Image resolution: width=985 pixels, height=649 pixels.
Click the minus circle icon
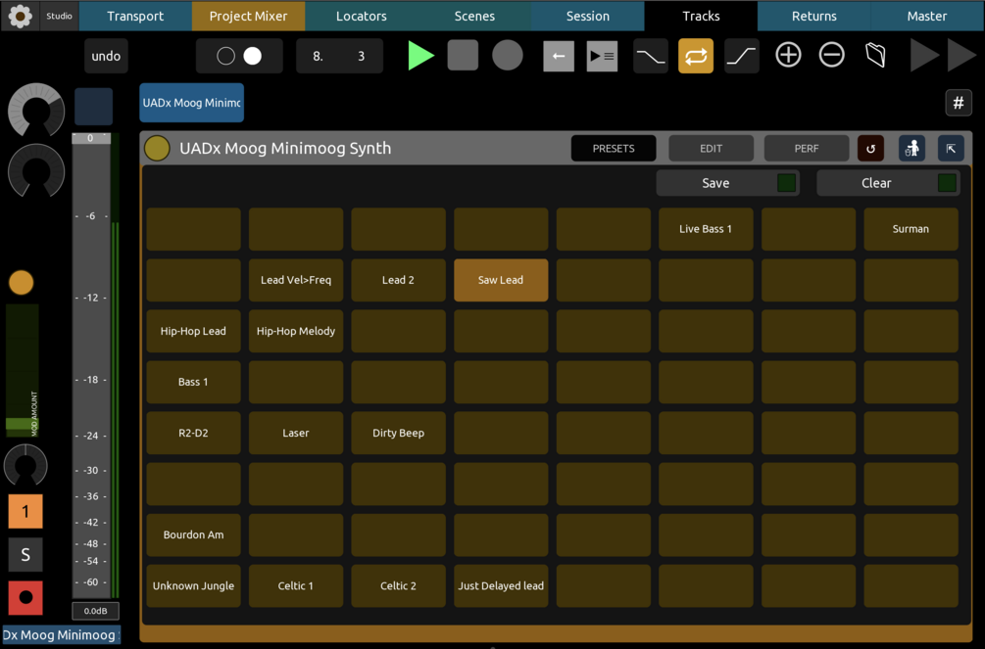(832, 55)
